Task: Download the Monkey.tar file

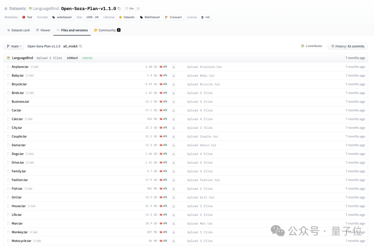Action: (173, 232)
